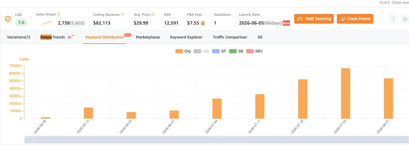The height and width of the screenshot is (147, 409).
Task: Switch to the Marketplaces tab
Action: (148, 37)
